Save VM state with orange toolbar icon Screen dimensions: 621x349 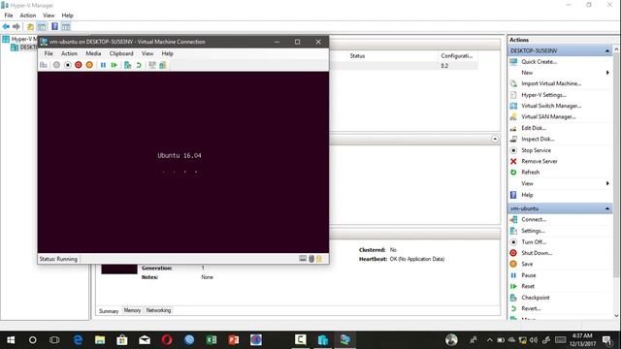[x=89, y=65]
